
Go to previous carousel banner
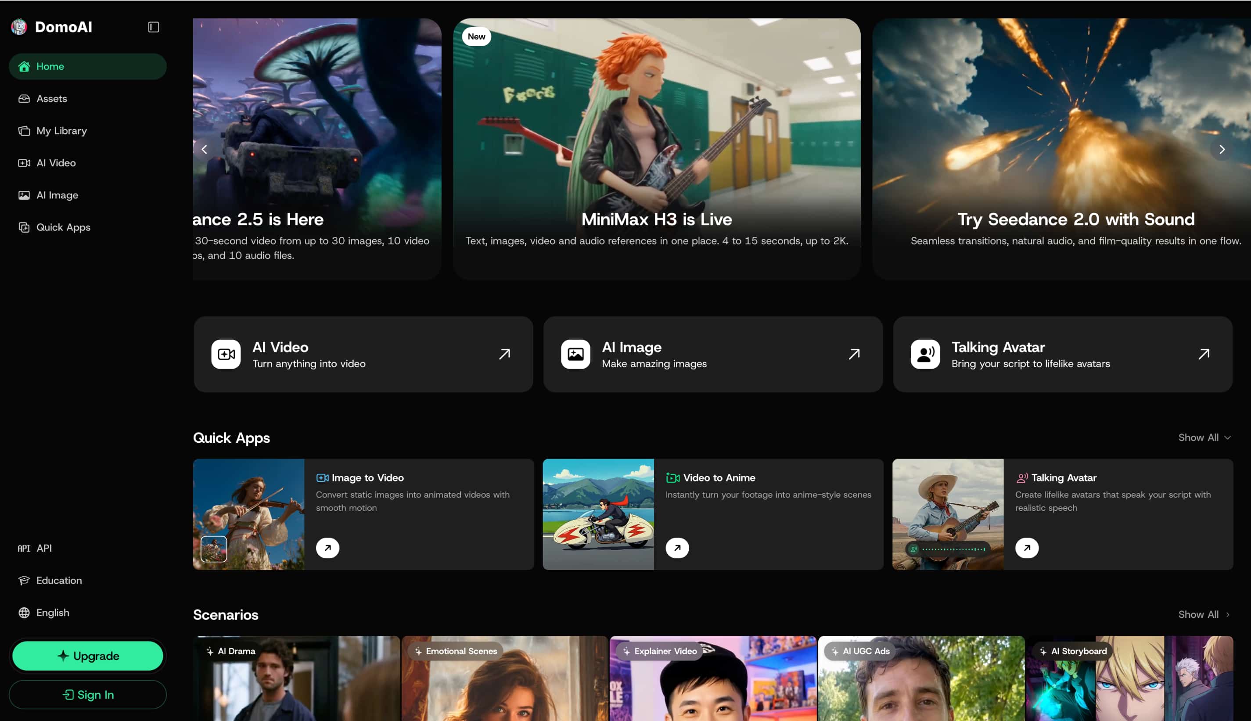click(204, 150)
